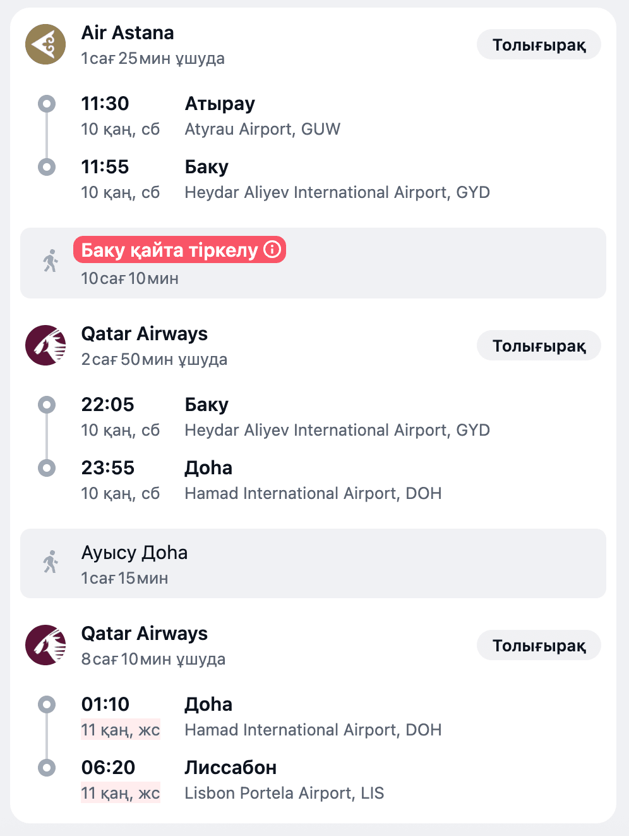Click info icon on Баку қайта тіркелу badge
Screen dimensions: 629x836
pyautogui.click(x=272, y=249)
